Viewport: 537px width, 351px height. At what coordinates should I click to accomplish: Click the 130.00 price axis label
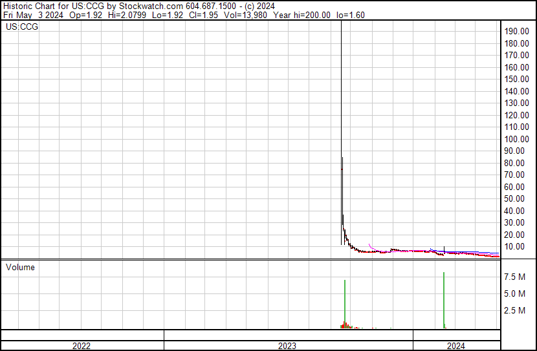coord(516,103)
